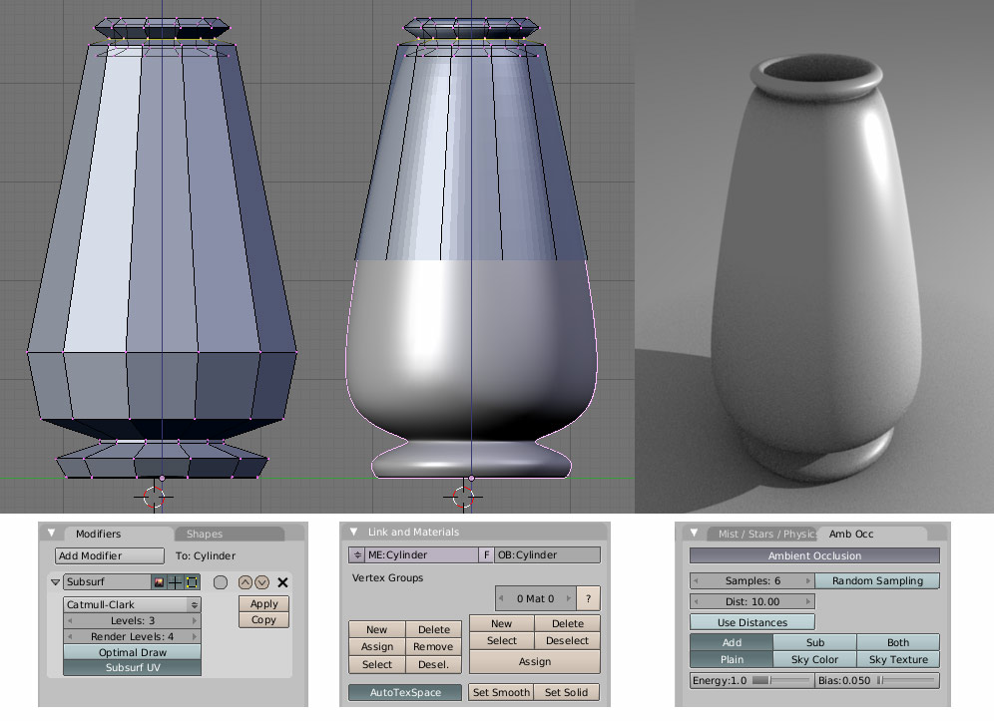Viewport: 994px width, 721px height.
Task: Click the Subsurf modifier name field
Action: click(107, 582)
